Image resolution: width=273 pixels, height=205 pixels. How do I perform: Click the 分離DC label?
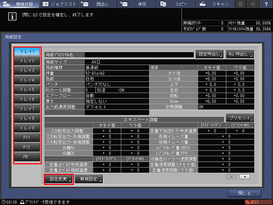click(69, 153)
